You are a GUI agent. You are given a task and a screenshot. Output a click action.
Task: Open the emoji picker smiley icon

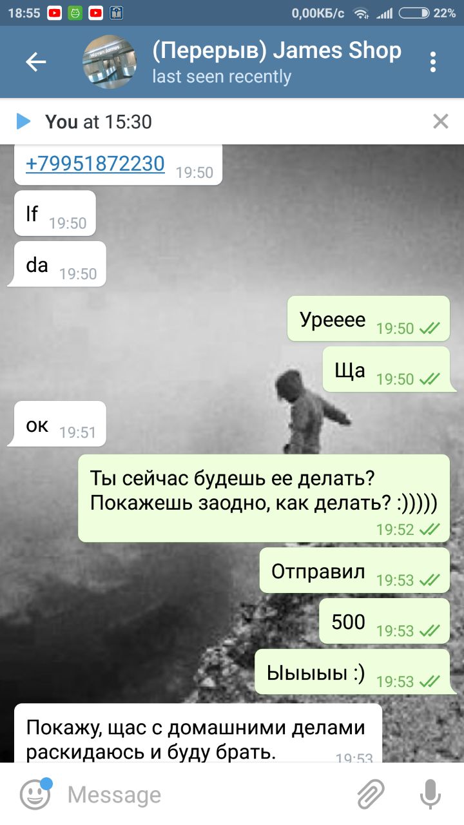(35, 793)
